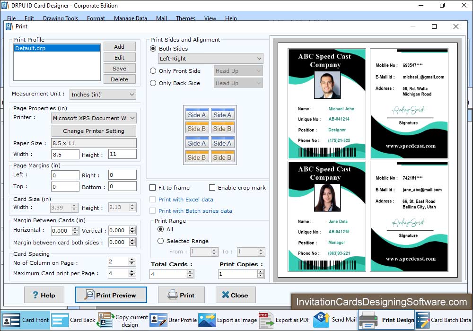Click the page Height input field
The height and width of the screenshot is (331, 473).
(x=123, y=154)
